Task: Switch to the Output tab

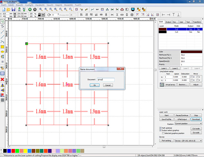Action: 168,22
